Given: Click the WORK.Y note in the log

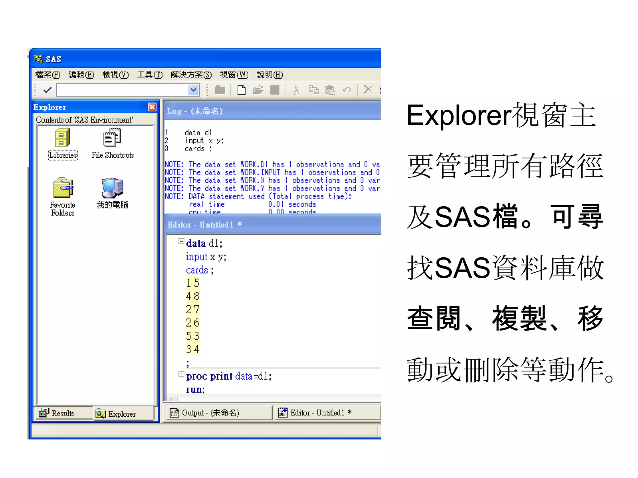Looking at the screenshot, I should 272,189.
